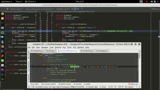
Task: Open Run menu in PyCharm window
Action: pos(64,47)
